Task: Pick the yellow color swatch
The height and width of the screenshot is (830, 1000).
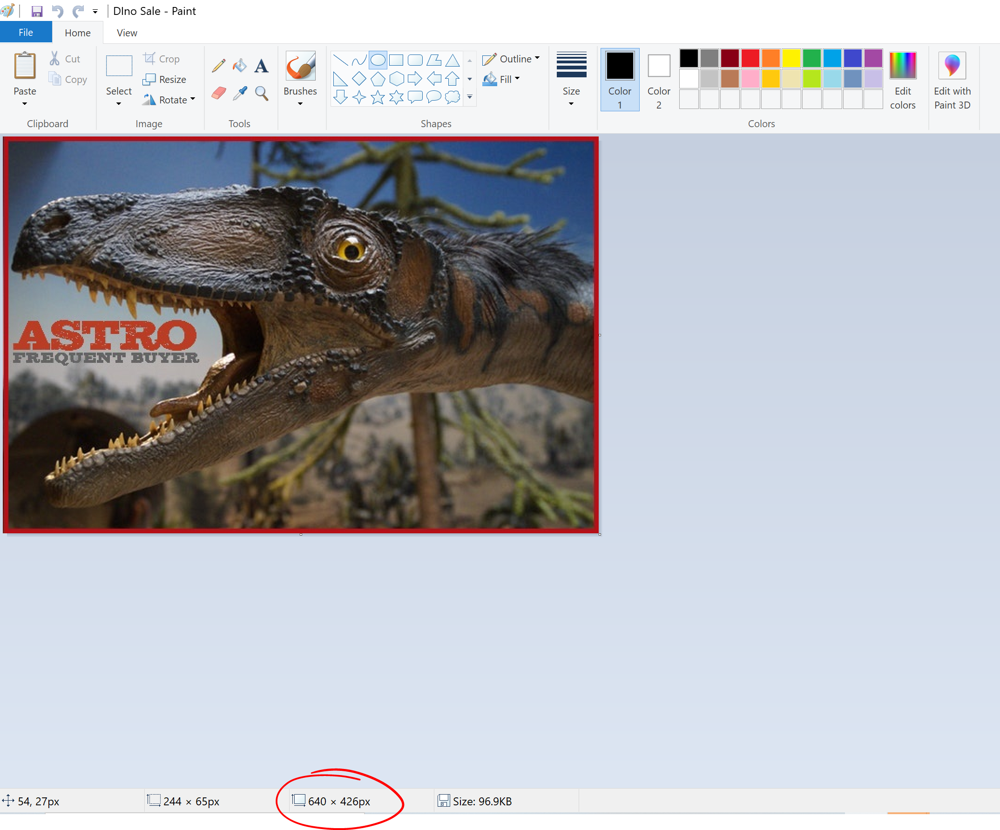Action: point(791,58)
